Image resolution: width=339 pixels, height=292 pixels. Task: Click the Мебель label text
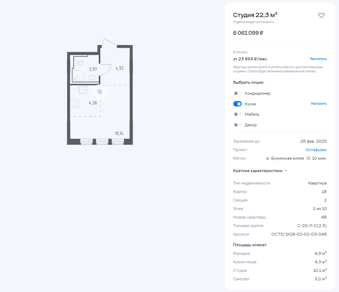pyautogui.click(x=252, y=114)
